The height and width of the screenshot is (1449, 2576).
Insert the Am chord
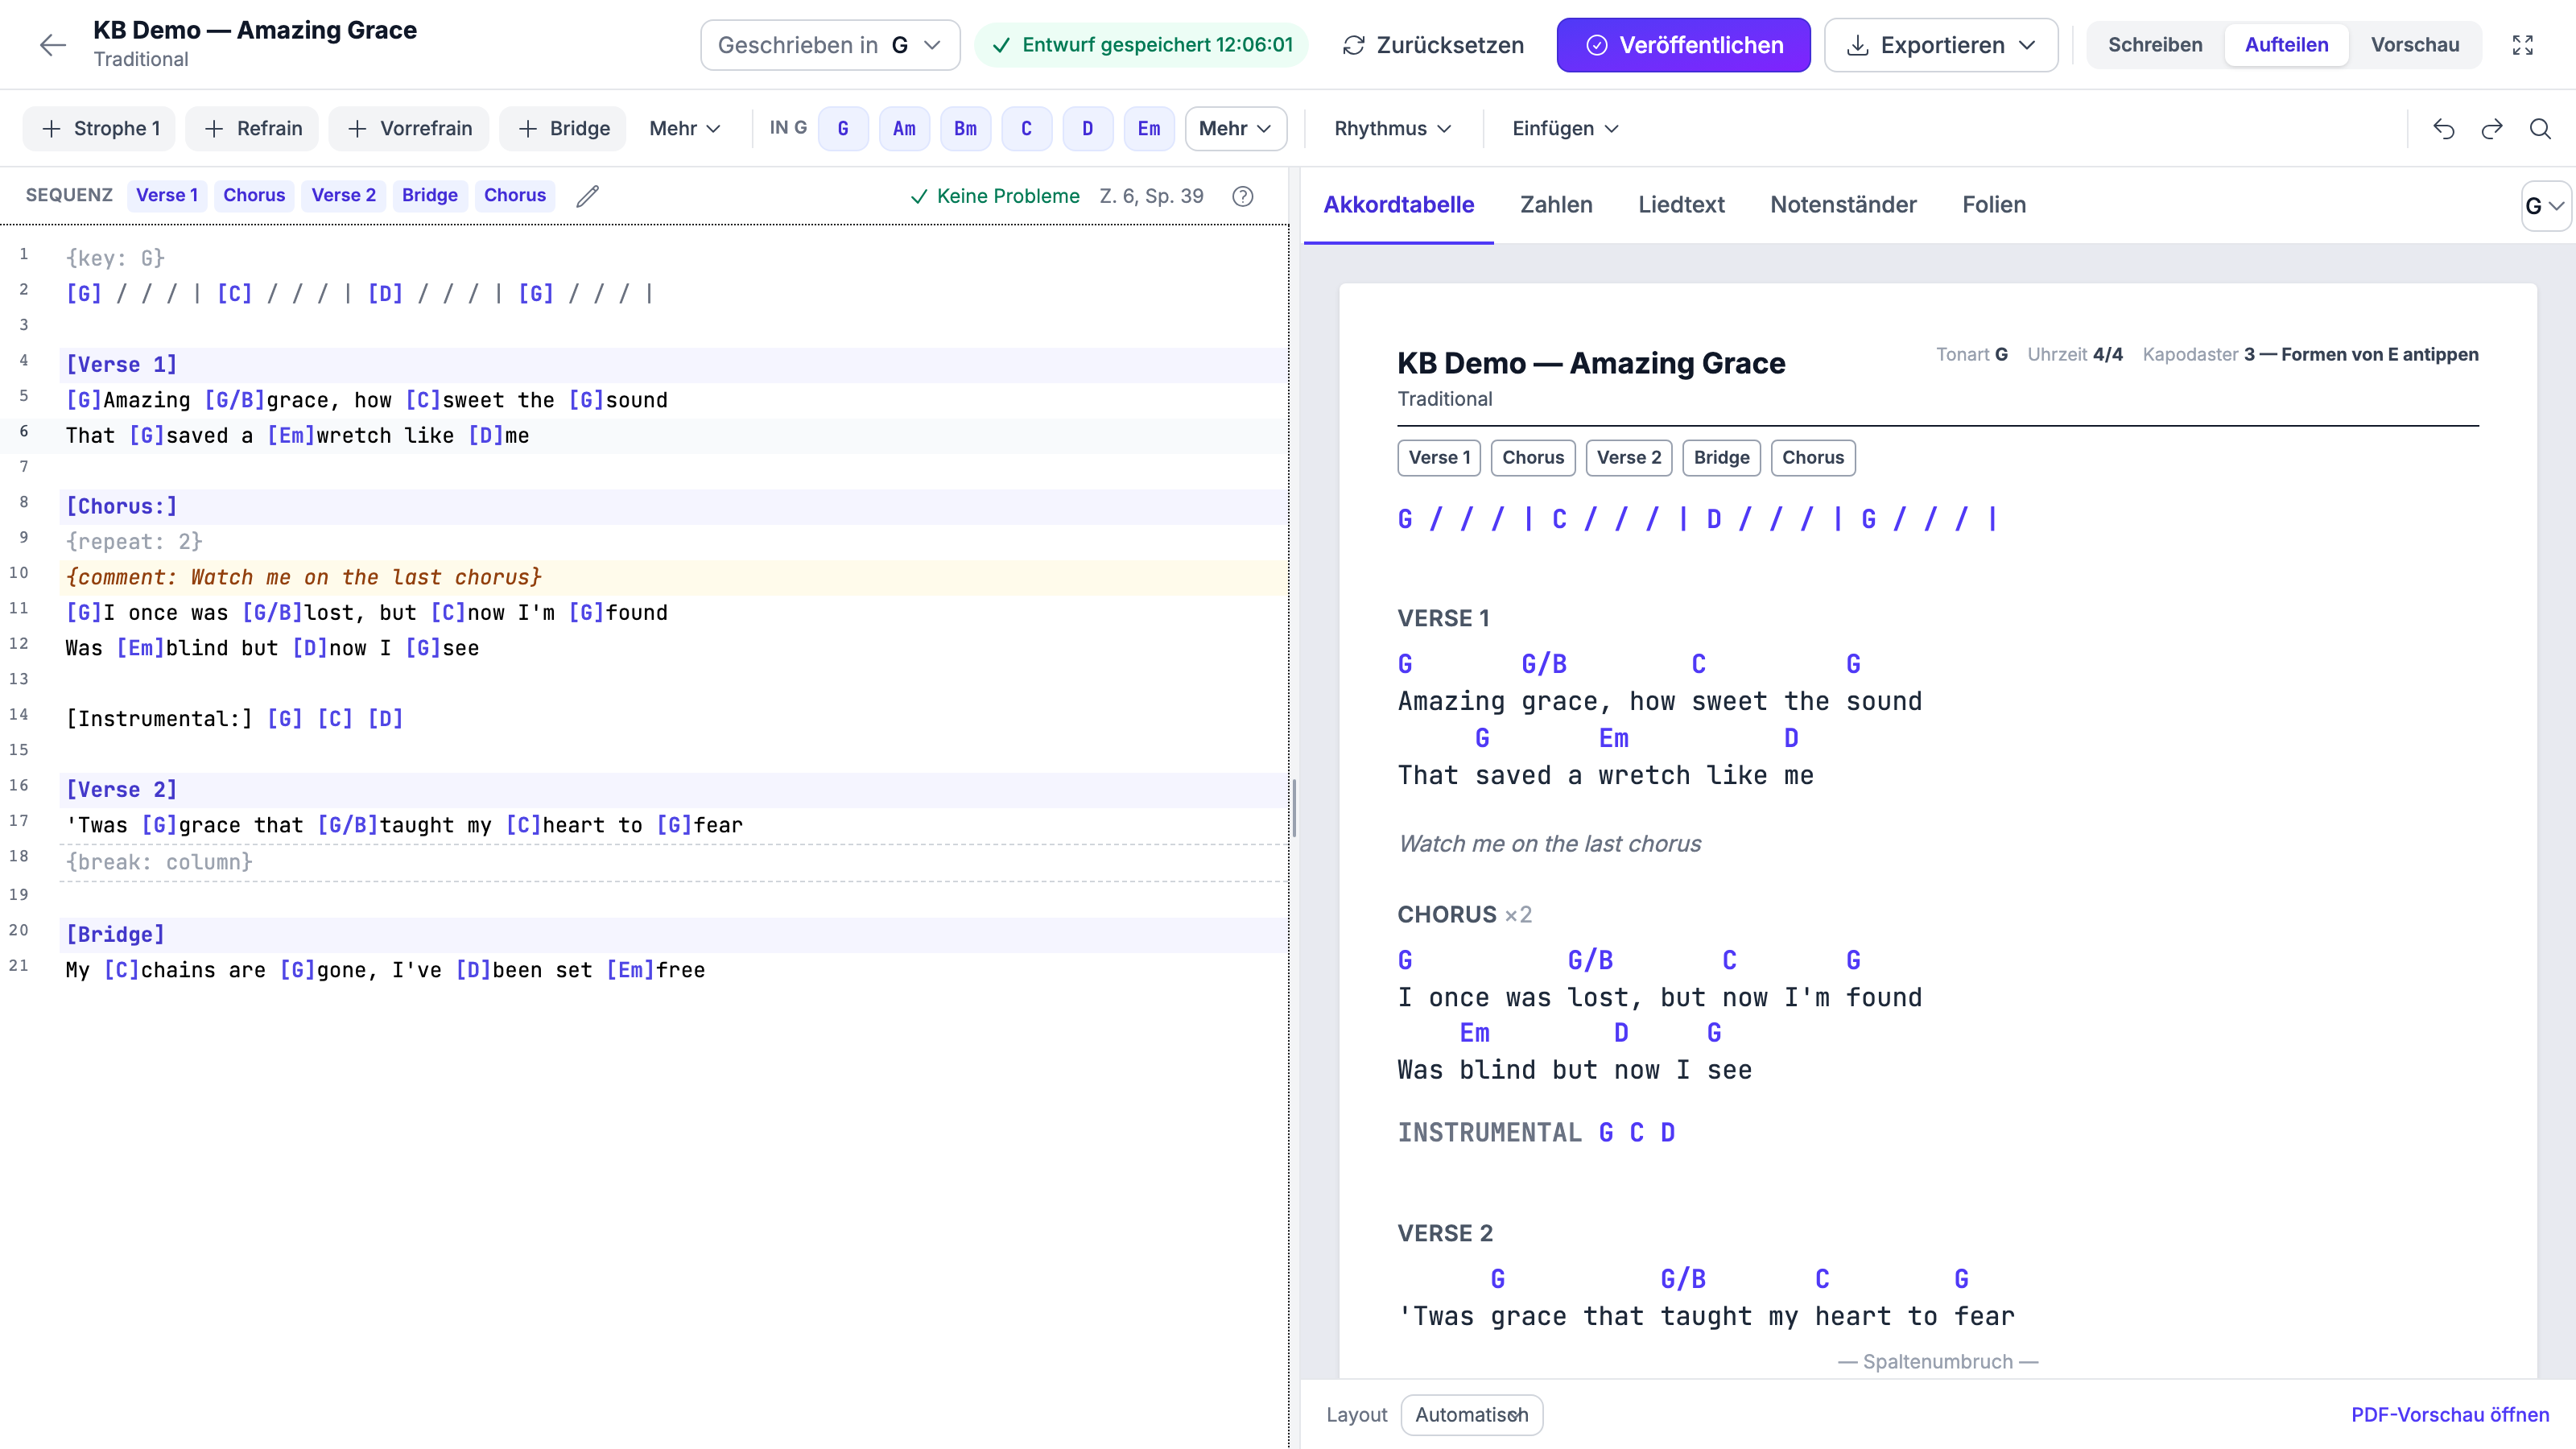pos(904,129)
